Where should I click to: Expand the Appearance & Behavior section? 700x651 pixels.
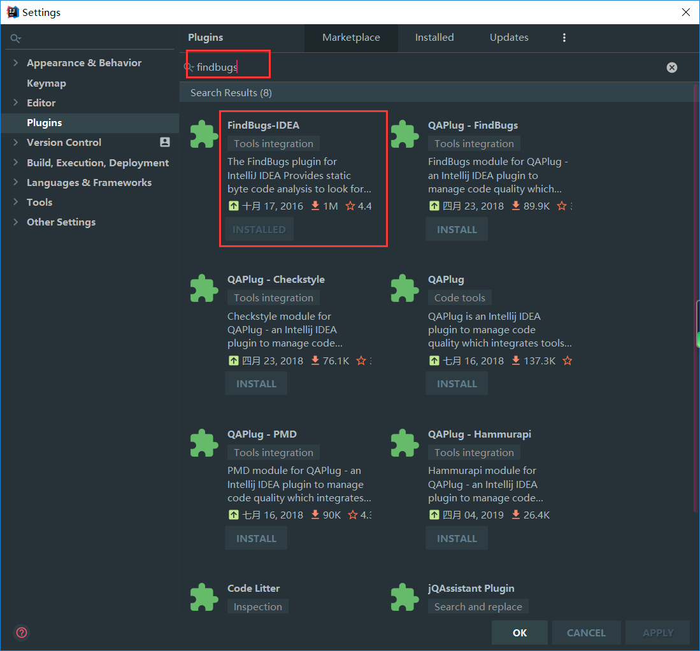pyautogui.click(x=15, y=63)
